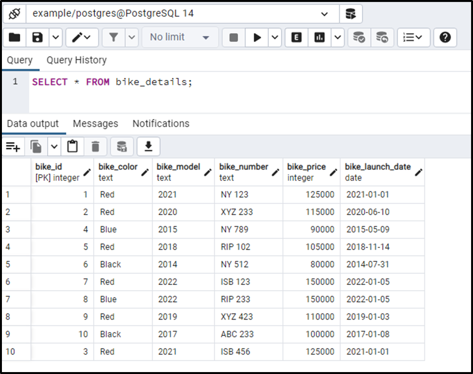Click the cell 'RIP 233'
The height and width of the screenshot is (374, 473).
249,299
